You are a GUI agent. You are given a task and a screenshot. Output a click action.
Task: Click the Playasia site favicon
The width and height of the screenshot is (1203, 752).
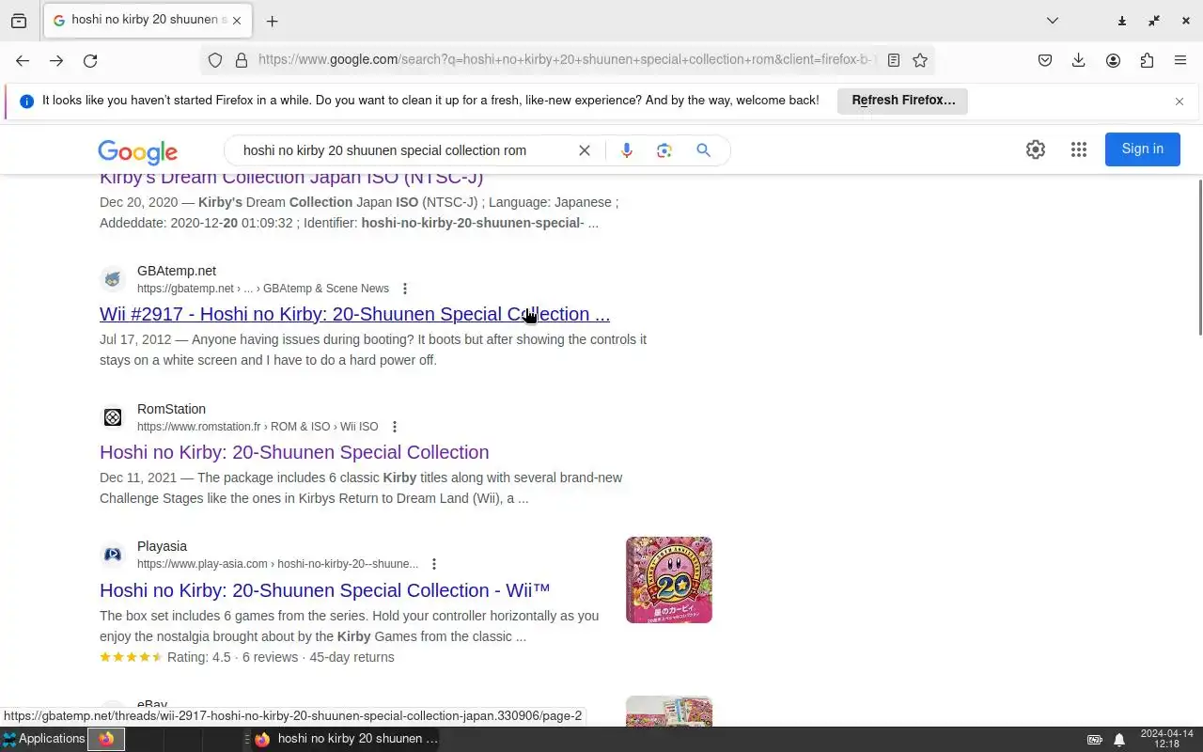[113, 555]
